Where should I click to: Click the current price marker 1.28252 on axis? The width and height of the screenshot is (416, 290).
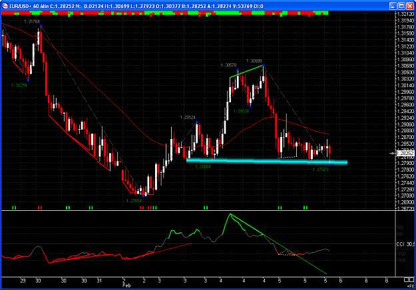coord(405,153)
